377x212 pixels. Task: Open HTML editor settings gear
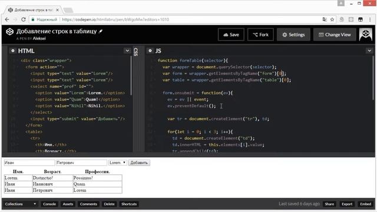[x=13, y=51]
